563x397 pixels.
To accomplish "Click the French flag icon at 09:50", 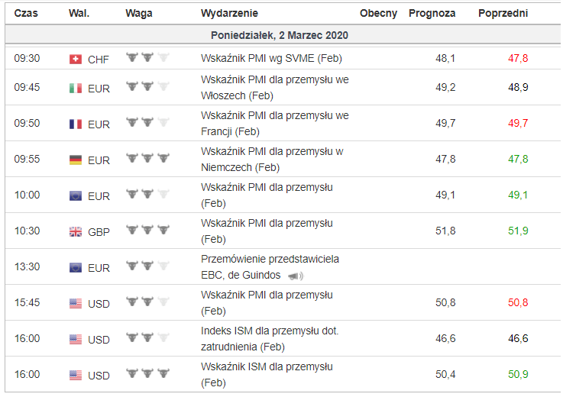I will pos(75,124).
